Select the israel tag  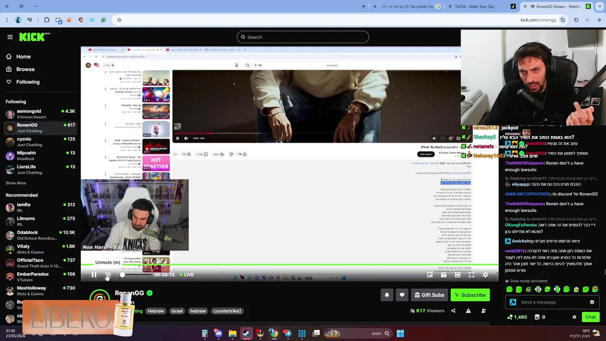click(177, 311)
